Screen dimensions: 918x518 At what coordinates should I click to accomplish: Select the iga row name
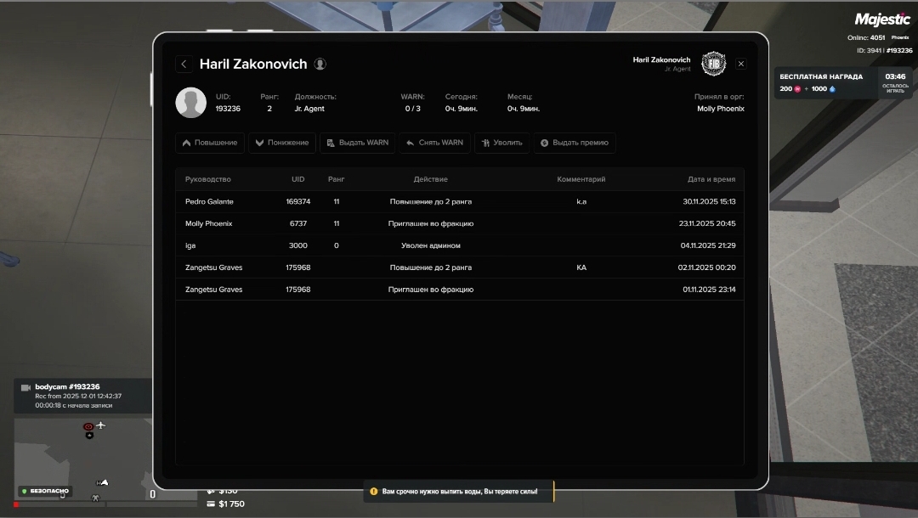(190, 245)
